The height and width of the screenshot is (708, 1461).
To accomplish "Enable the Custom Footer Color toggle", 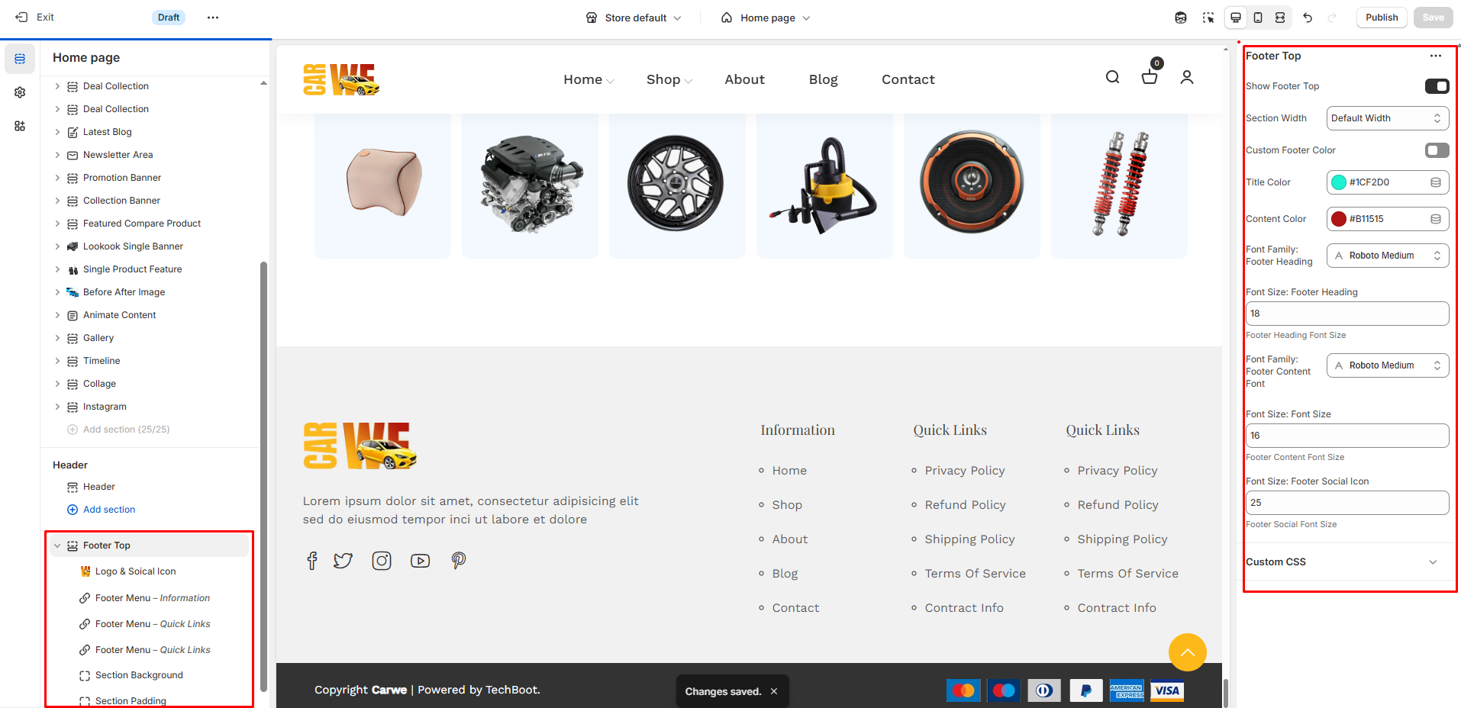I will point(1437,150).
